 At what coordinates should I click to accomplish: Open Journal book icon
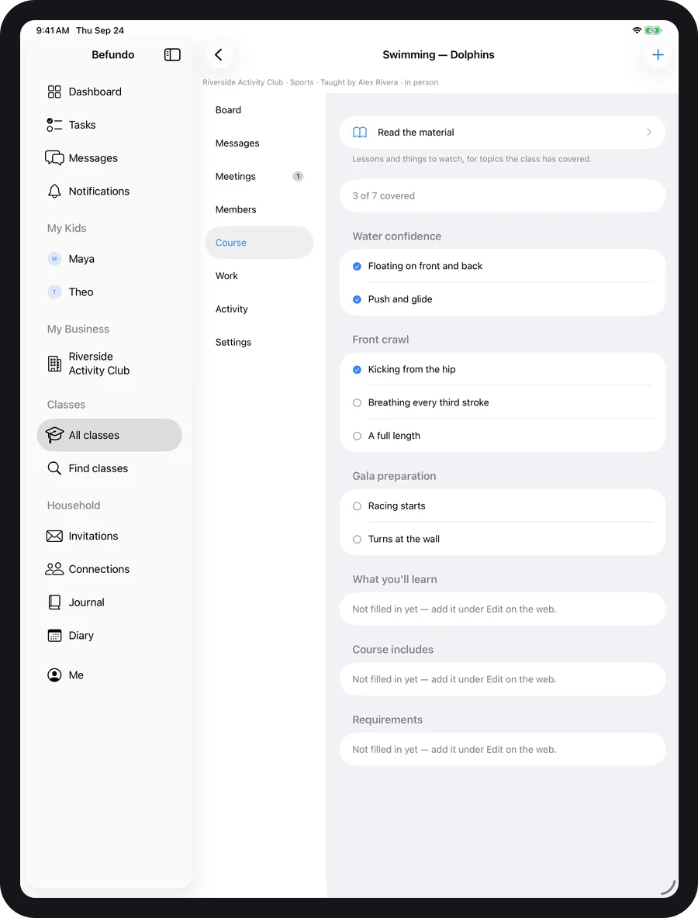tap(54, 602)
